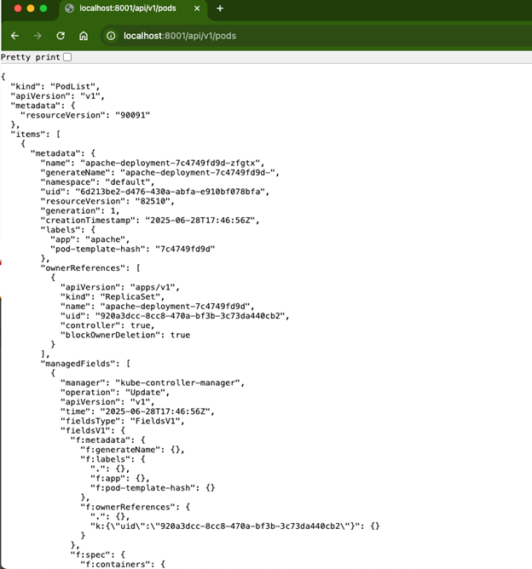The height and width of the screenshot is (569, 532).
Task: Click the "creationTimestamp" line
Action: pos(150,221)
